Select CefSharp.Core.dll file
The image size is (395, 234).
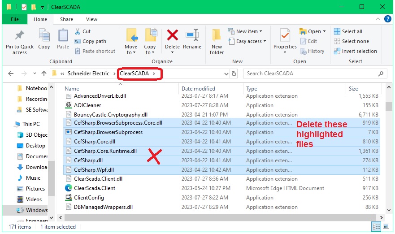(x=221, y=142)
